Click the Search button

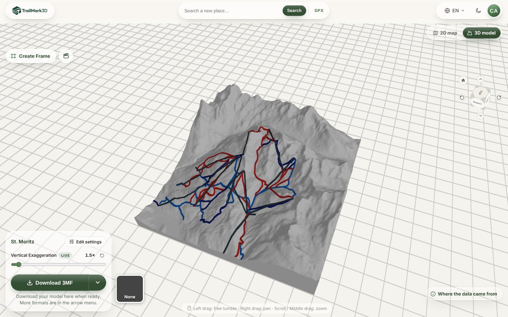tap(294, 11)
